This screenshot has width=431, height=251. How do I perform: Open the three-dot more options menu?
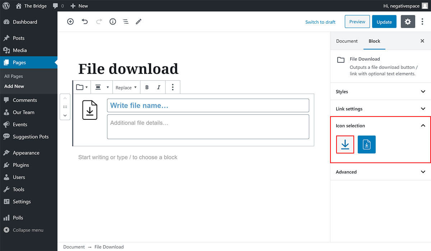(x=422, y=22)
